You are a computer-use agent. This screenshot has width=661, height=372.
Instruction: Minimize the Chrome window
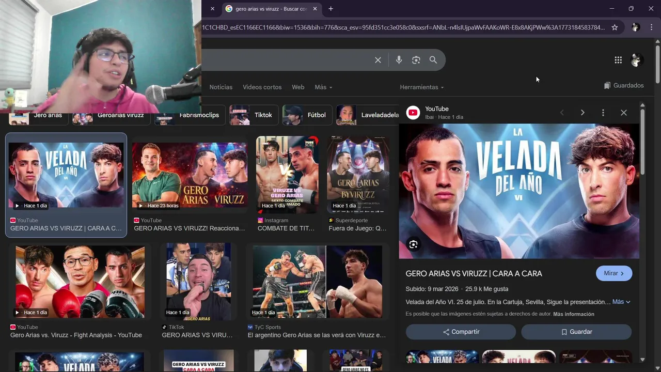[612, 9]
